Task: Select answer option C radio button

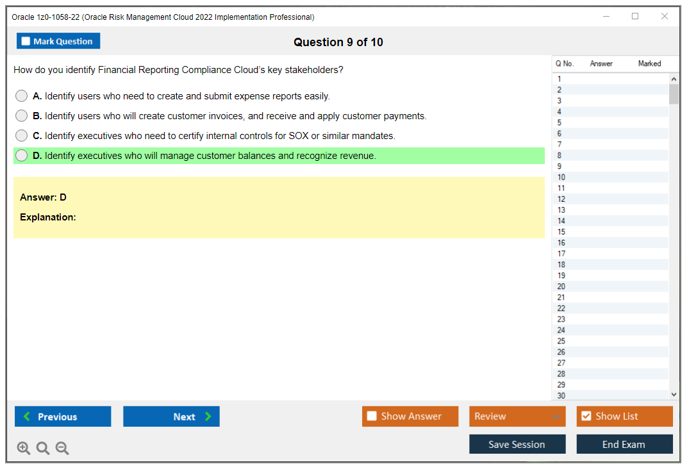Action: click(21, 135)
